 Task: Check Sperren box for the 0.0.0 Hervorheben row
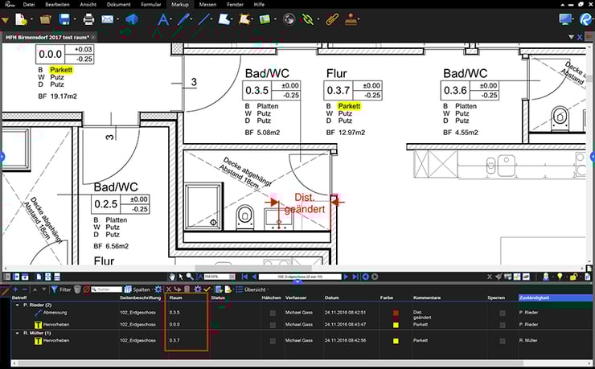pyautogui.click(x=503, y=325)
